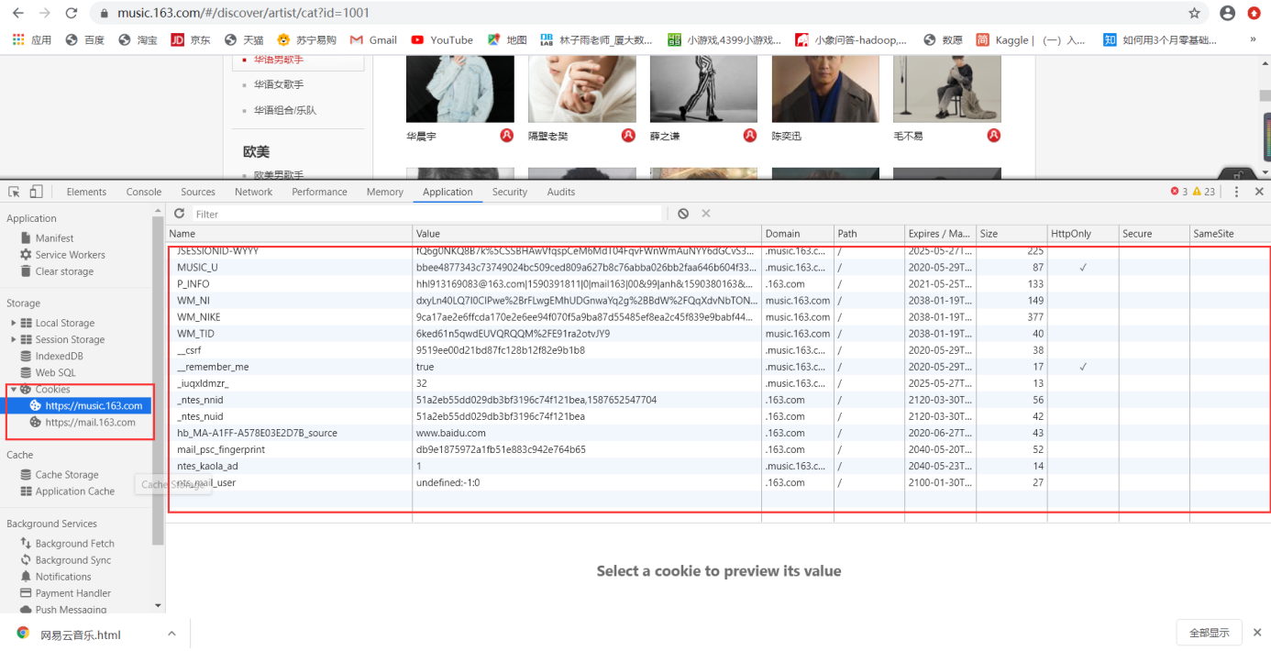Switch to the Performance tab

tap(319, 192)
